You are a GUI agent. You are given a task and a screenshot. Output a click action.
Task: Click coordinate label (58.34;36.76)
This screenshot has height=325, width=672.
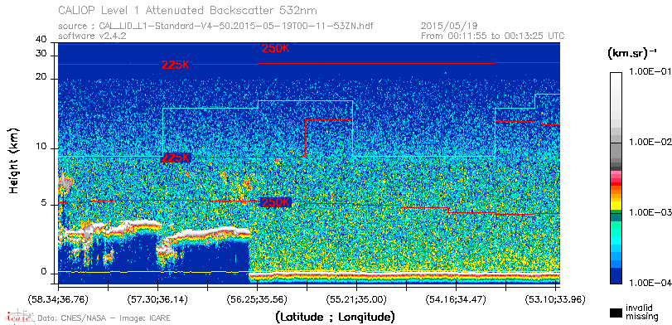point(58,298)
